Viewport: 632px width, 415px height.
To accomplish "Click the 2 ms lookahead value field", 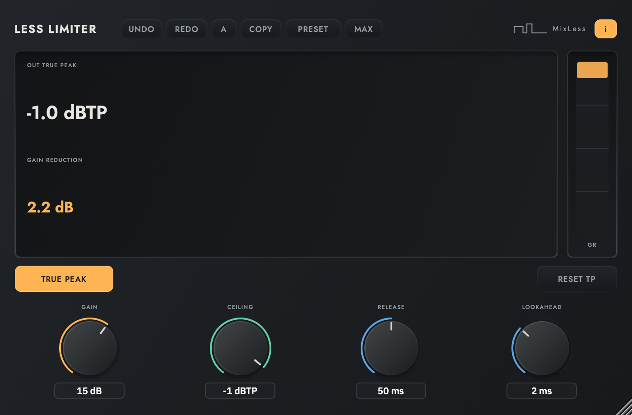I will coord(542,391).
